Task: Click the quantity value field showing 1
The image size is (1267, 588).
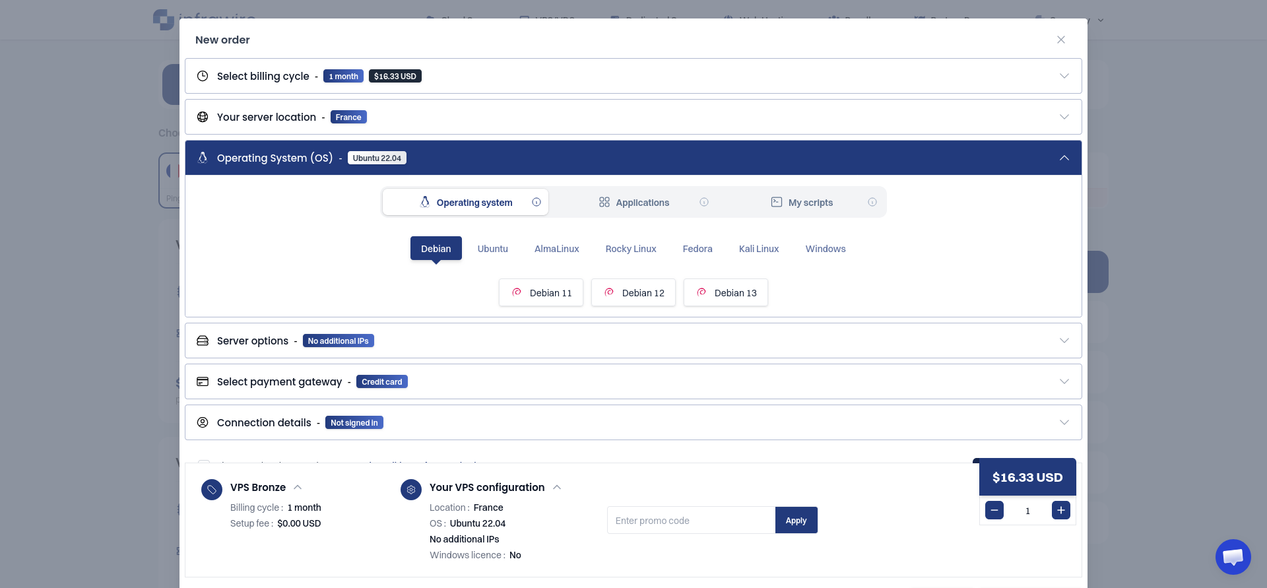Action: pyautogui.click(x=1027, y=510)
